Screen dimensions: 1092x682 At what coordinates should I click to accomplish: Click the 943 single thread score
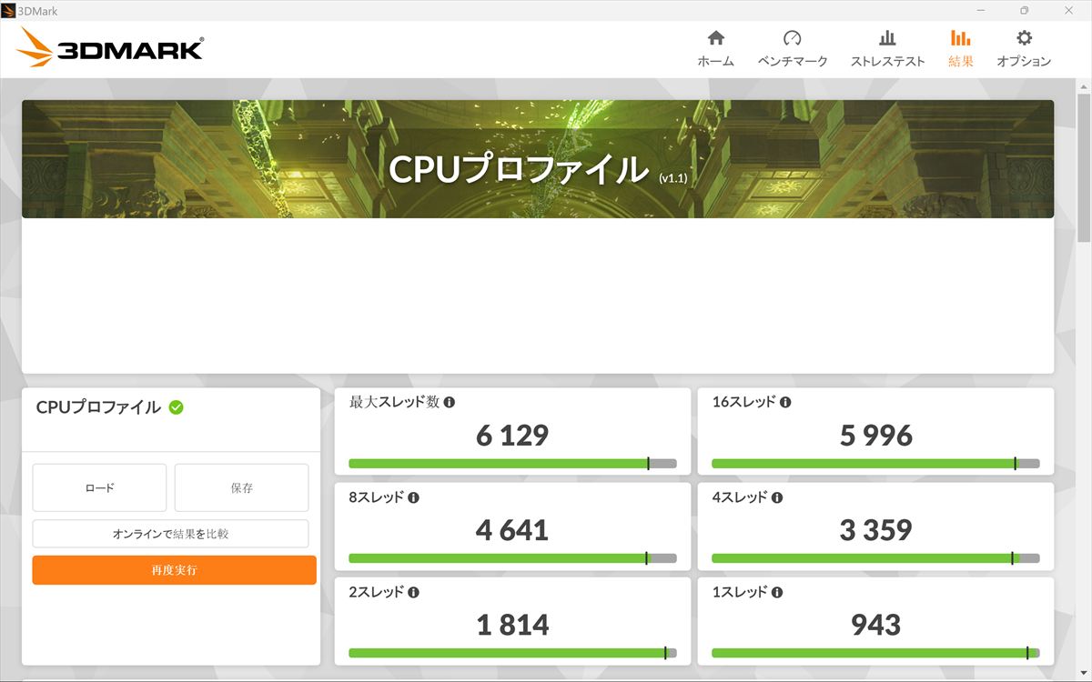(875, 625)
